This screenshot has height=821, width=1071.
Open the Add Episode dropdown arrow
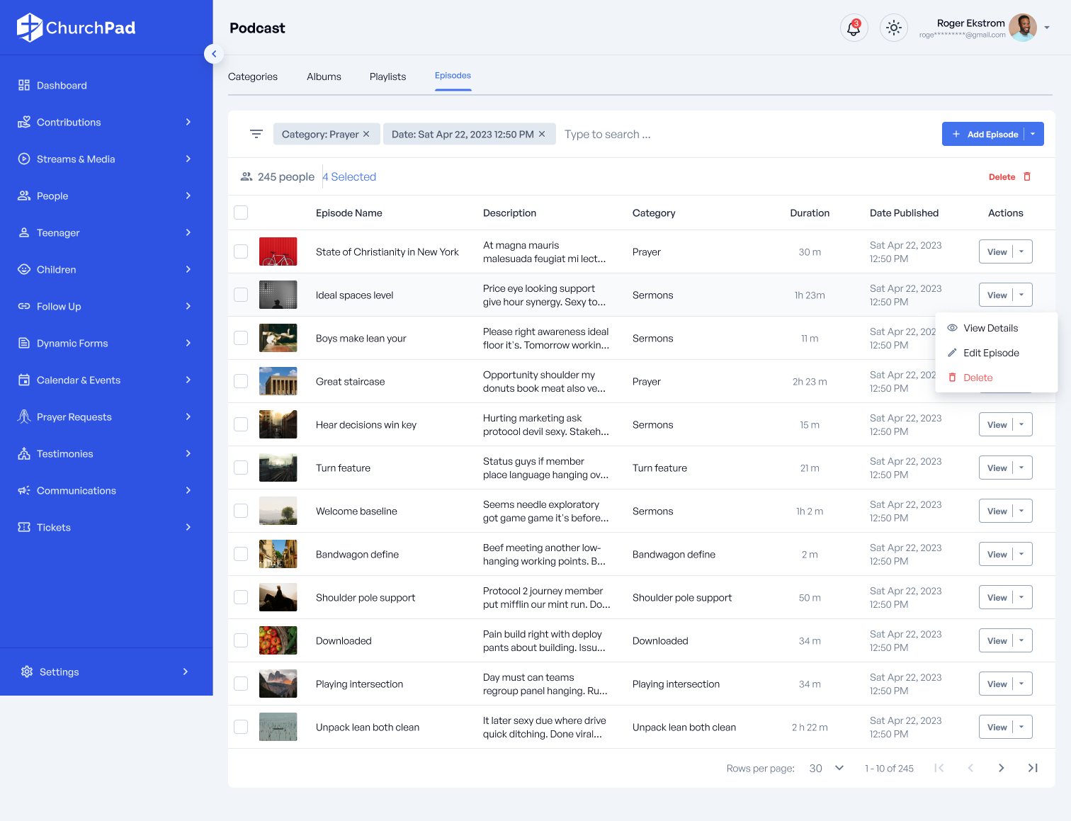pyautogui.click(x=1033, y=134)
